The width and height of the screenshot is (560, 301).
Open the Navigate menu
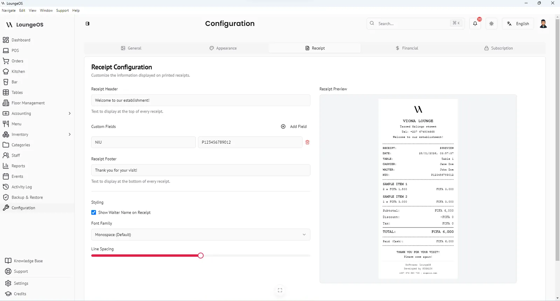(9, 10)
